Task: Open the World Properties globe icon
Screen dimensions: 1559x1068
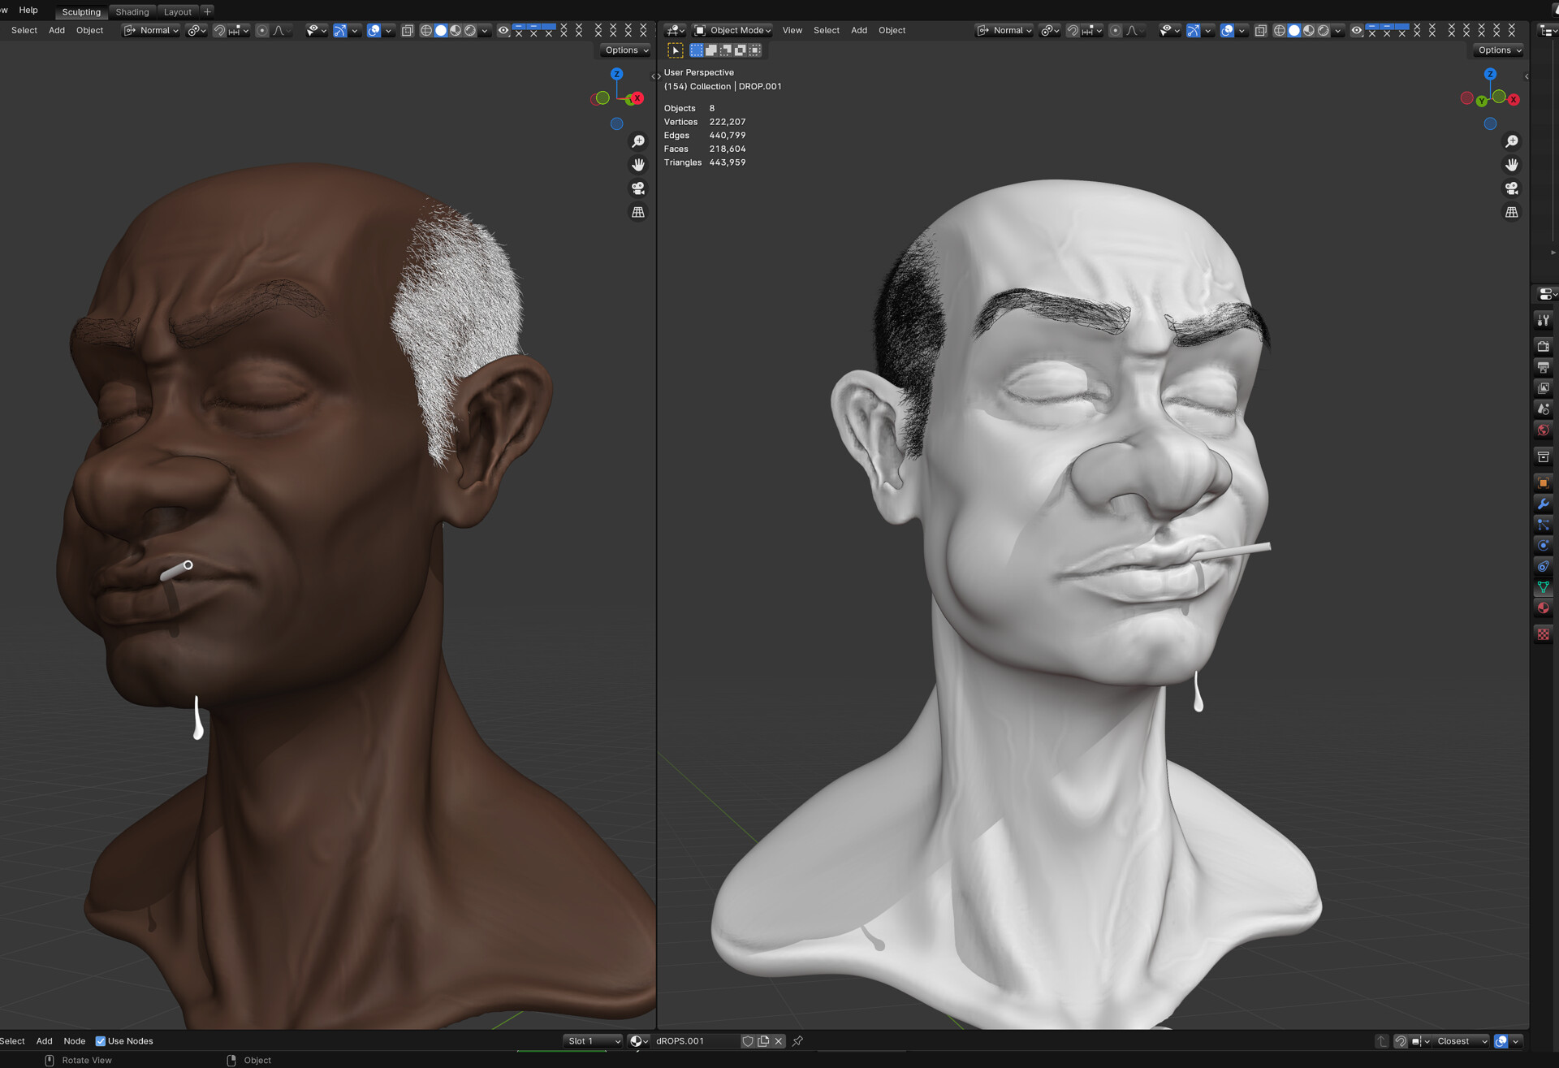Action: click(x=1543, y=429)
